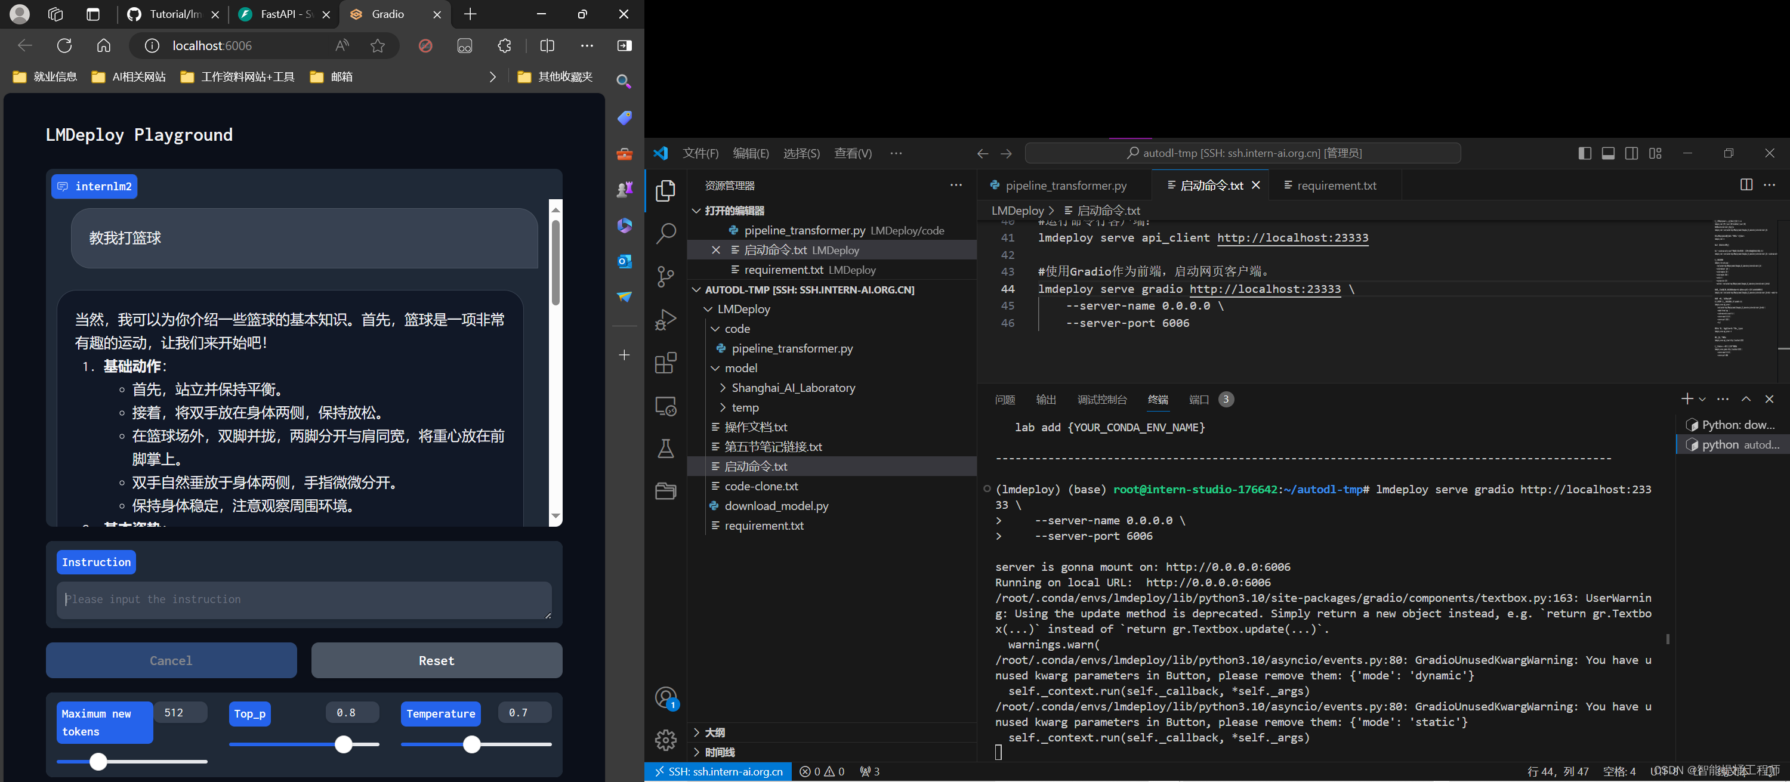Image resolution: width=1790 pixels, height=782 pixels.
Task: Open the Testing flask icon in VS Code
Action: pyautogui.click(x=666, y=449)
